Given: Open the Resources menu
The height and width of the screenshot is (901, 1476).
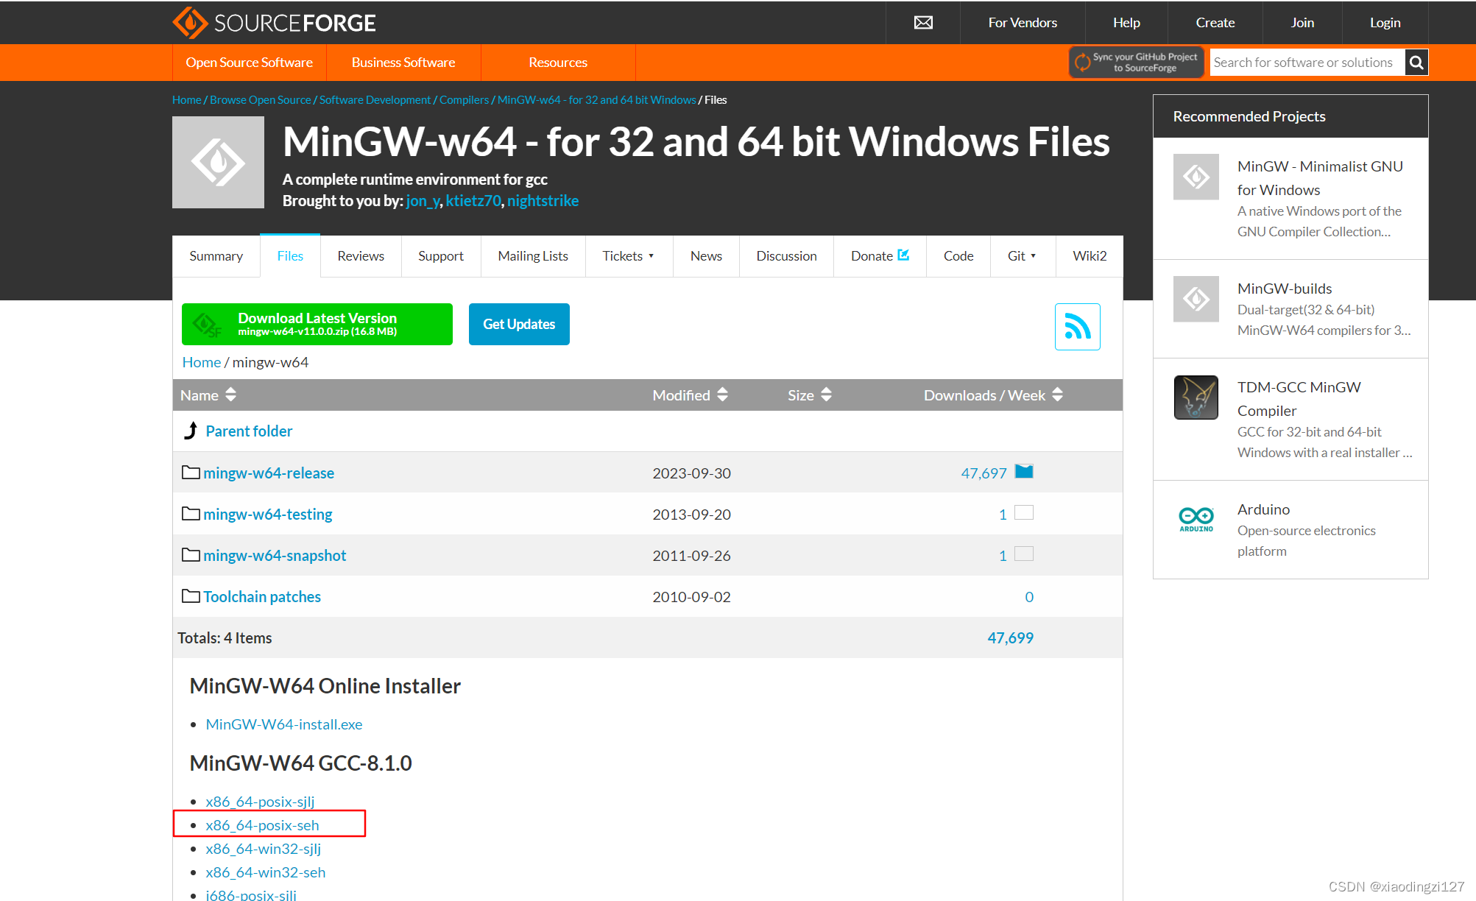Looking at the screenshot, I should 558,63.
